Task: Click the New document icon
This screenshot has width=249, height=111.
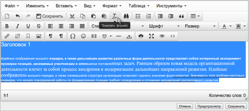Action: 7,16
